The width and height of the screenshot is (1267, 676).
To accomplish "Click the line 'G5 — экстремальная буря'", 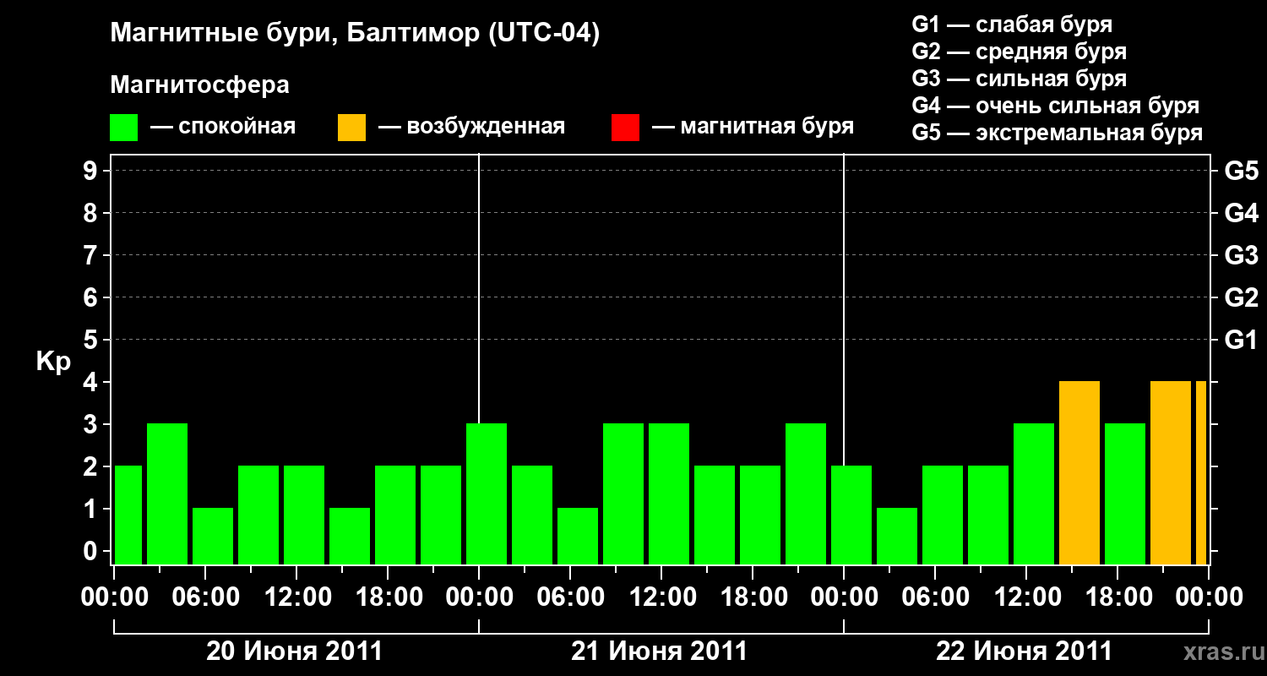I will pos(1058,133).
